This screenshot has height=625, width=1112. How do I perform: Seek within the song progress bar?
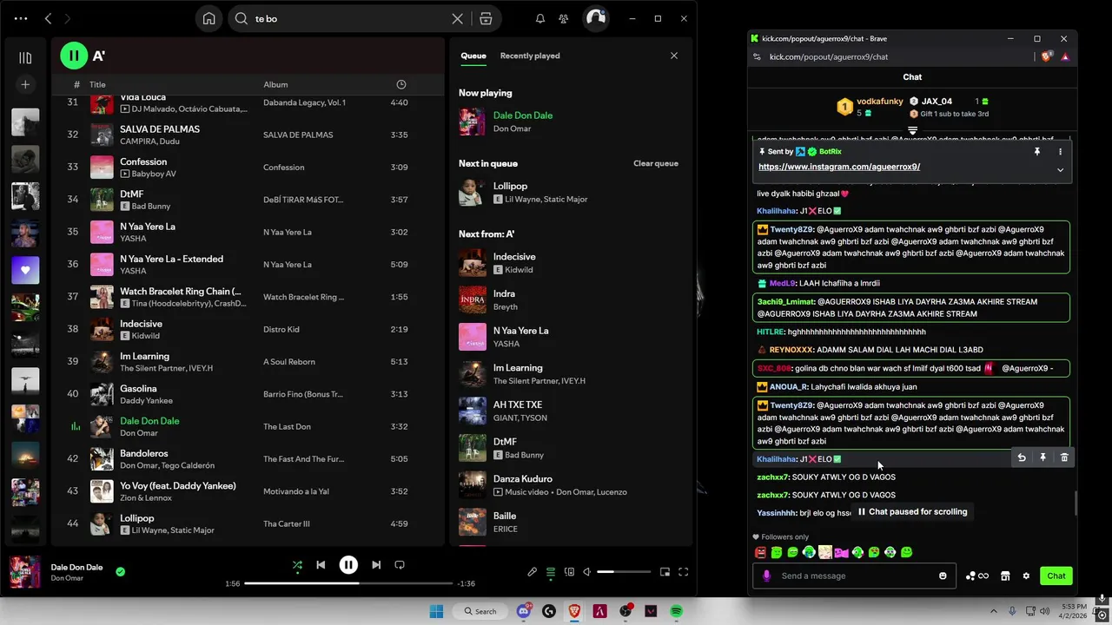point(348,583)
